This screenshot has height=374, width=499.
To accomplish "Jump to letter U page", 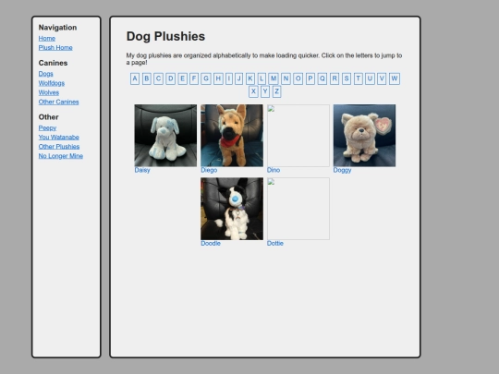I will pyautogui.click(x=370, y=78).
